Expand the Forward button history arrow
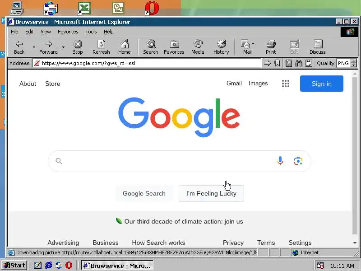This screenshot has height=271, width=361. 63,47
